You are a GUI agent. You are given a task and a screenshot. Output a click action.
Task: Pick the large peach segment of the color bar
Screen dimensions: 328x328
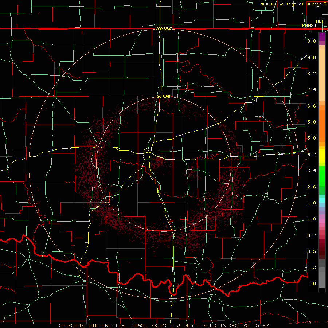(x=322, y=75)
